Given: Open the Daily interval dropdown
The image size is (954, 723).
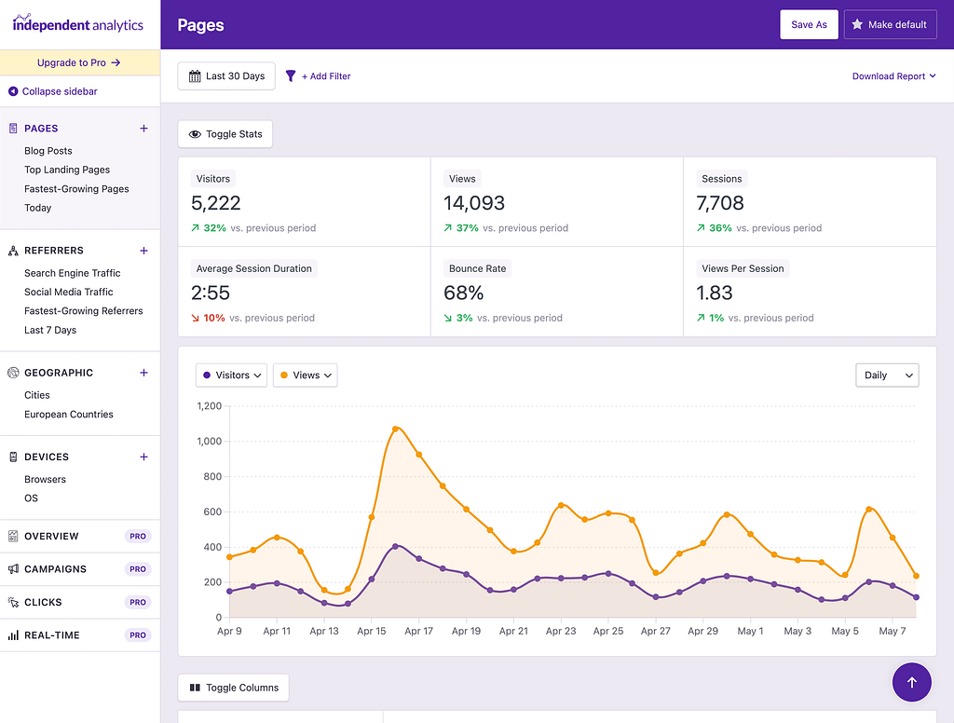Looking at the screenshot, I should point(886,375).
